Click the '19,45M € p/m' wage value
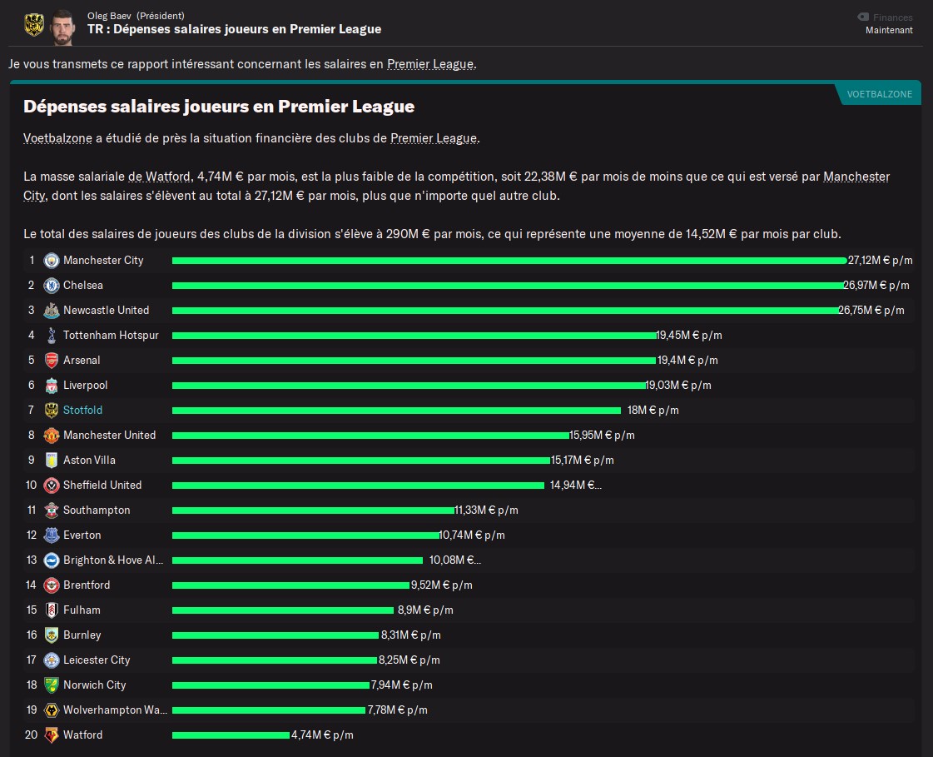The image size is (933, 757). click(x=689, y=336)
